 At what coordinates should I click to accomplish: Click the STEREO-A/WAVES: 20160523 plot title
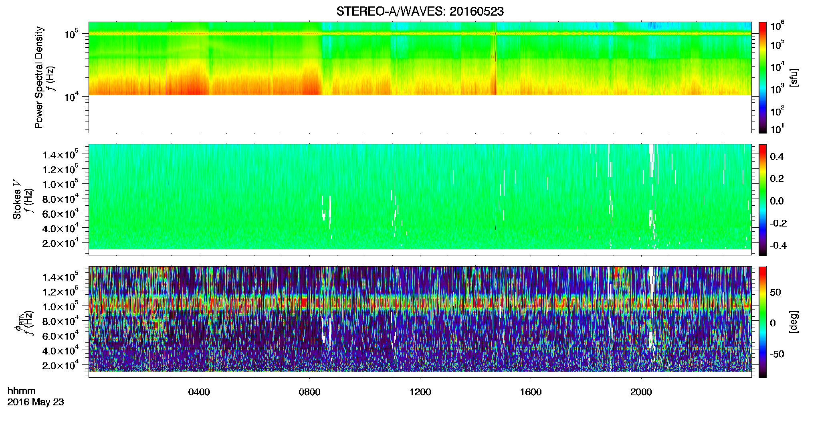coord(420,12)
